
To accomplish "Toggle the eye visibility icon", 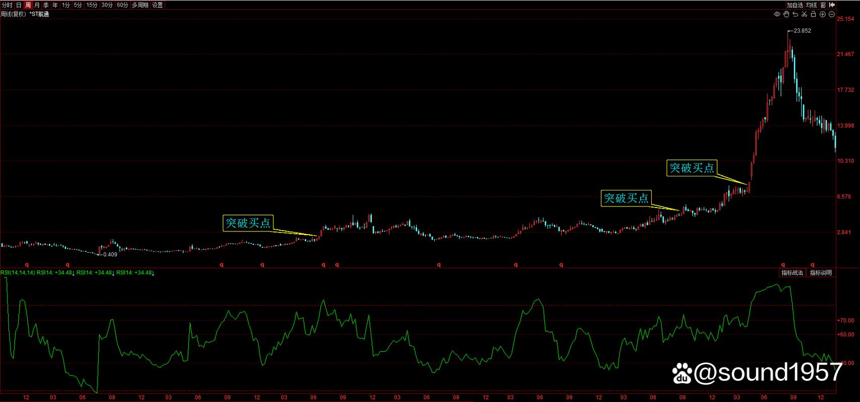I will pos(777,15).
